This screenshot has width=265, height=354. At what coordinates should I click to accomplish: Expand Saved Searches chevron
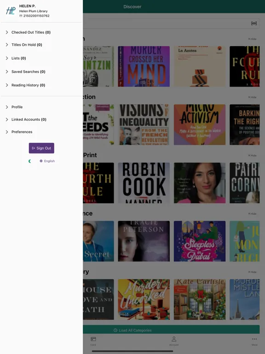(7, 71)
